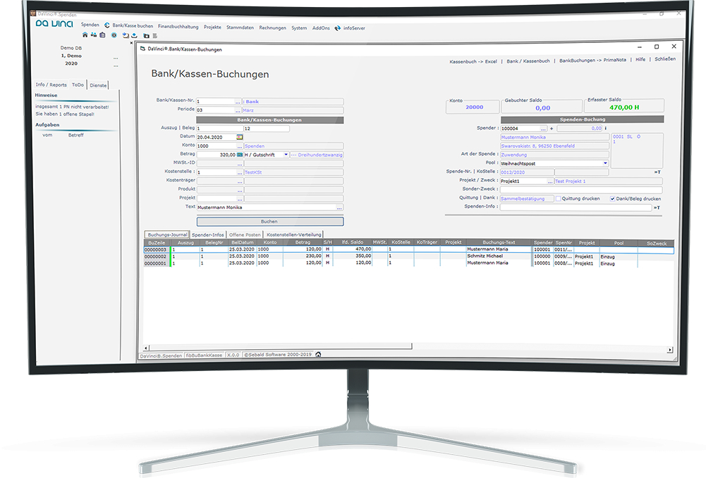Expand the H / Gutschrift dropdown

click(x=286, y=155)
